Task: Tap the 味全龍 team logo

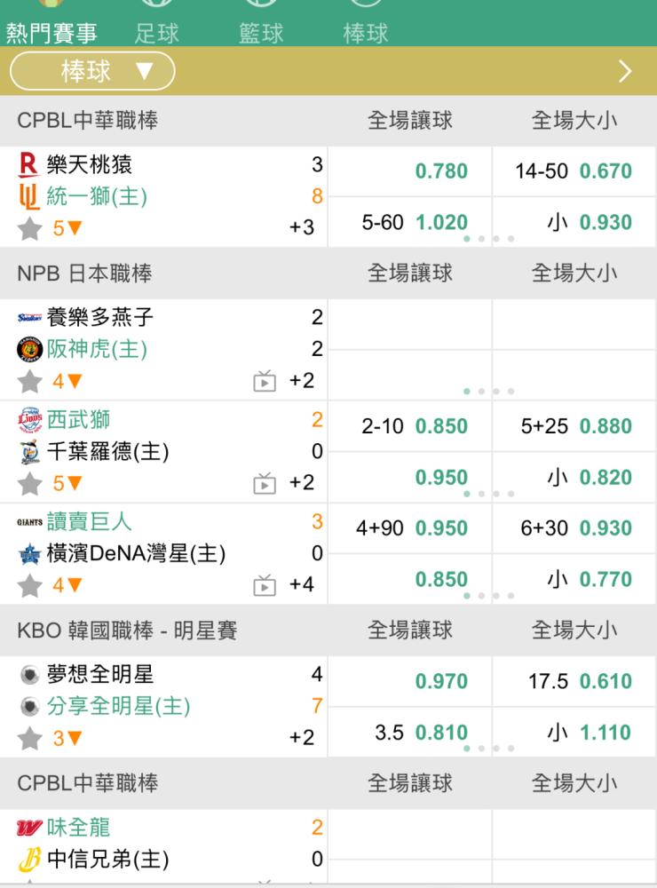Action: pos(29,828)
